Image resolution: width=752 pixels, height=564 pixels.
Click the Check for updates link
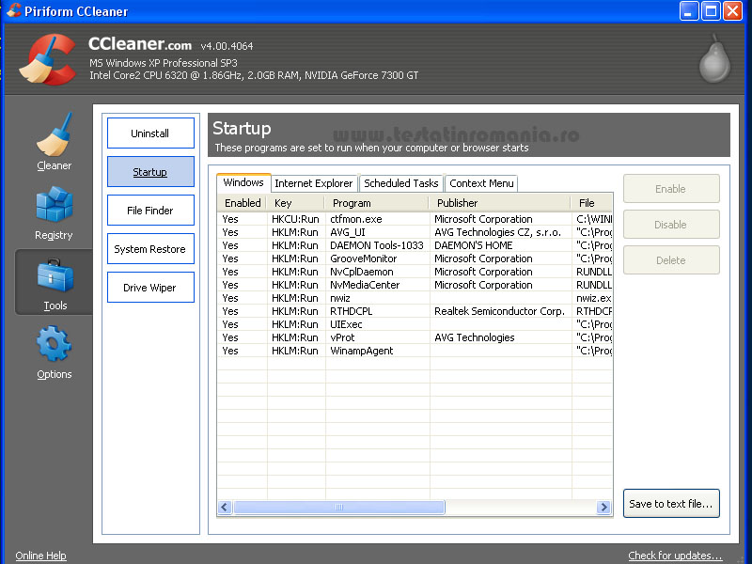(675, 556)
